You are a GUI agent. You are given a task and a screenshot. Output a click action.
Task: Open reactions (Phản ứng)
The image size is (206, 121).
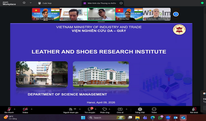coord(105,109)
